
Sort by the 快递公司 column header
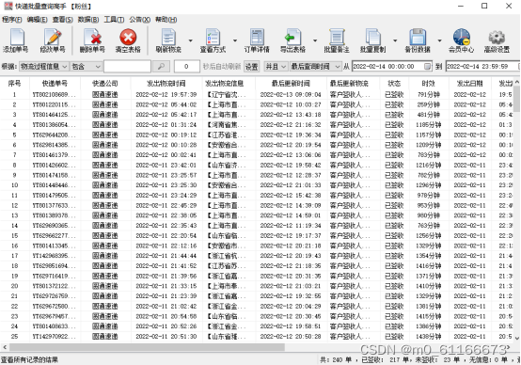105,83
